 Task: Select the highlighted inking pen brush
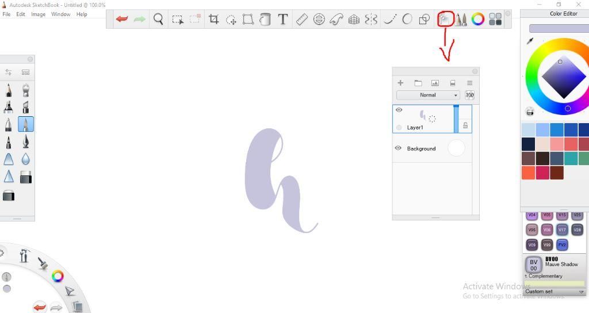[25, 124]
